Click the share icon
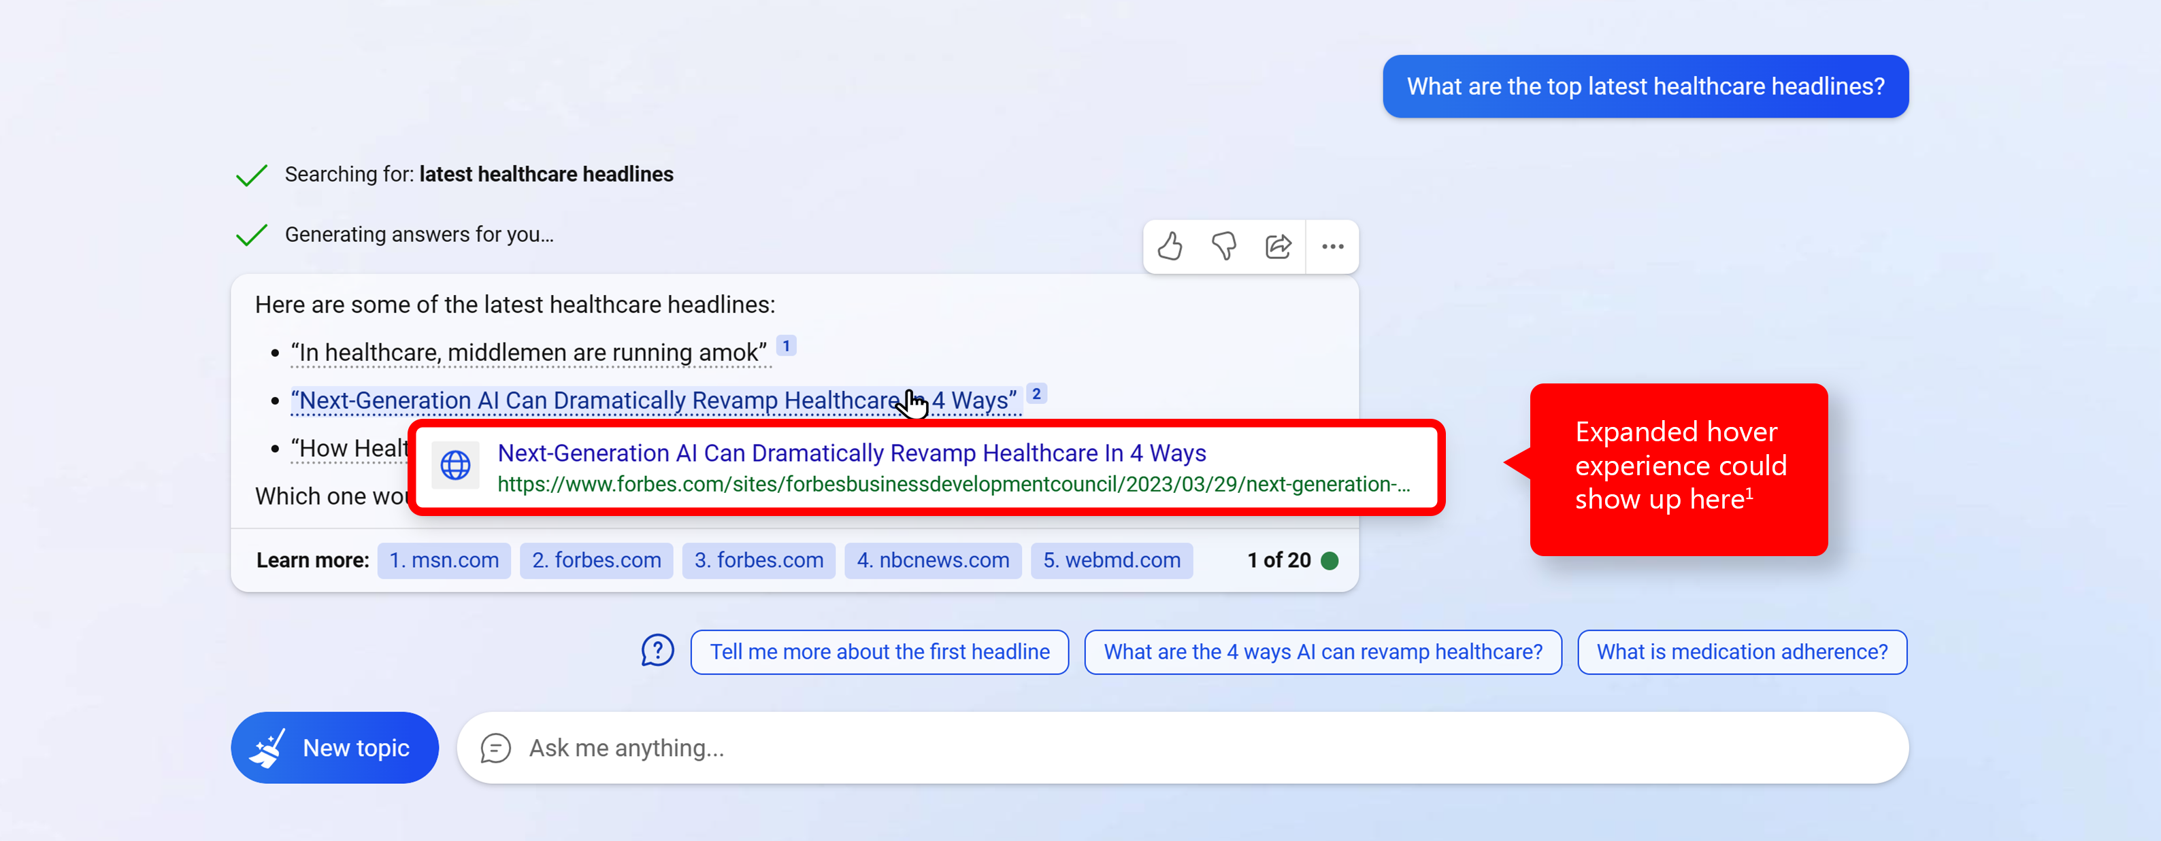Image resolution: width=2161 pixels, height=841 pixels. click(1276, 245)
